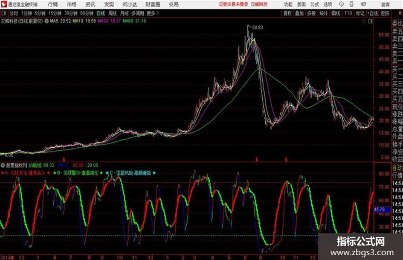This screenshot has width=403, height=260.
Task: Toggle the left sidebar panel icon
Action: [3, 13]
